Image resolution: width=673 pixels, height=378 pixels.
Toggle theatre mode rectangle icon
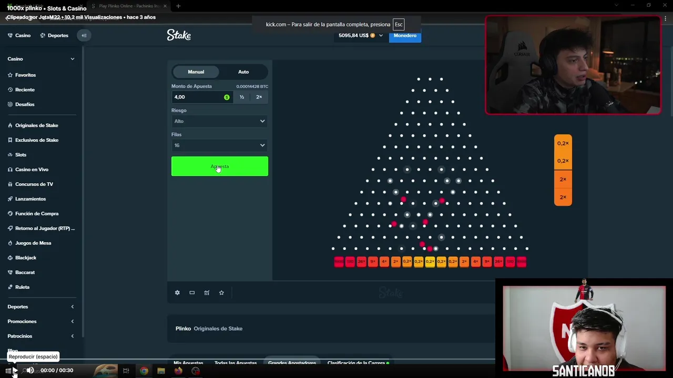click(192, 292)
